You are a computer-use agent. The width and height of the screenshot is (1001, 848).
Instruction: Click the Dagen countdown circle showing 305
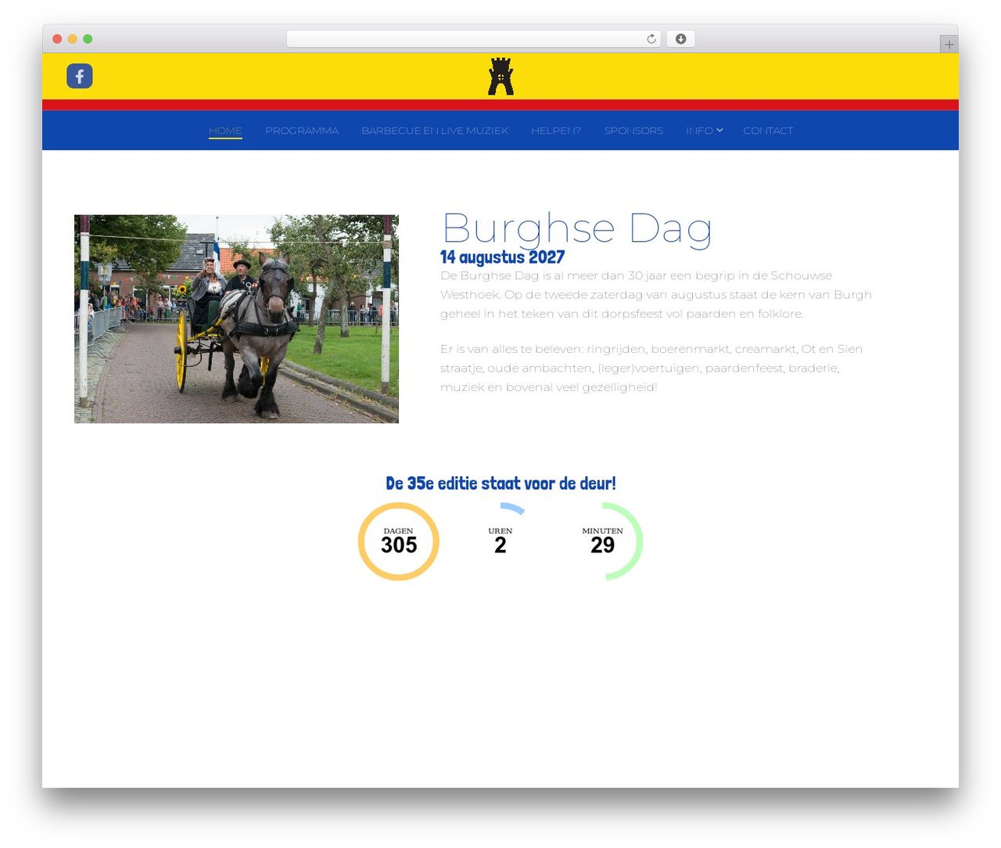399,541
